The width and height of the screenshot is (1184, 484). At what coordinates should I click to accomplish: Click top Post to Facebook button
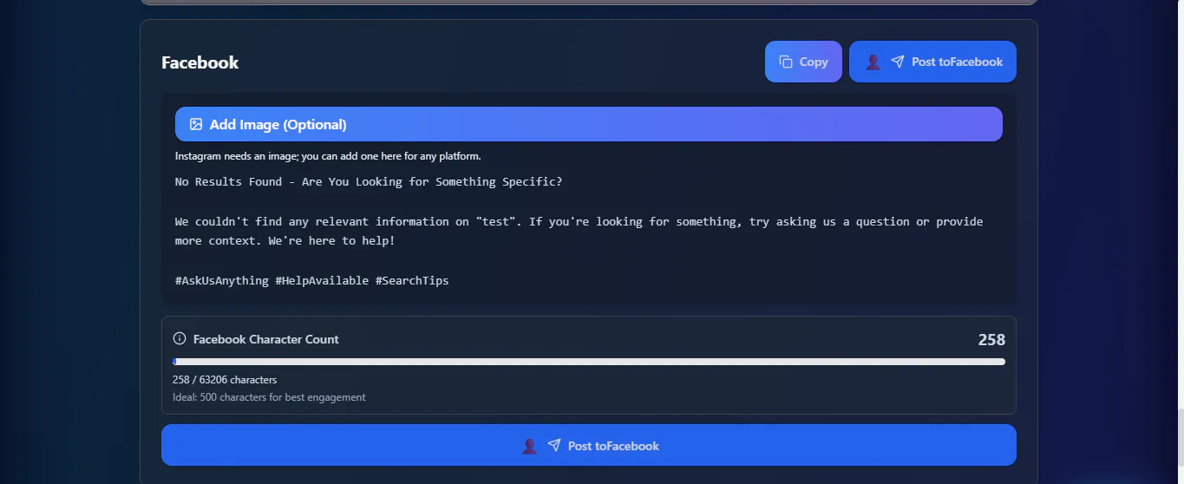(932, 62)
